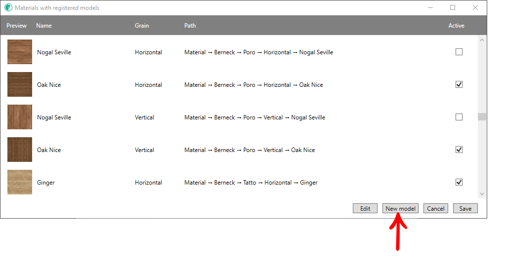Select the Ginger preview thumbnail
Image resolution: width=506 pixels, height=267 pixels.
point(20,182)
